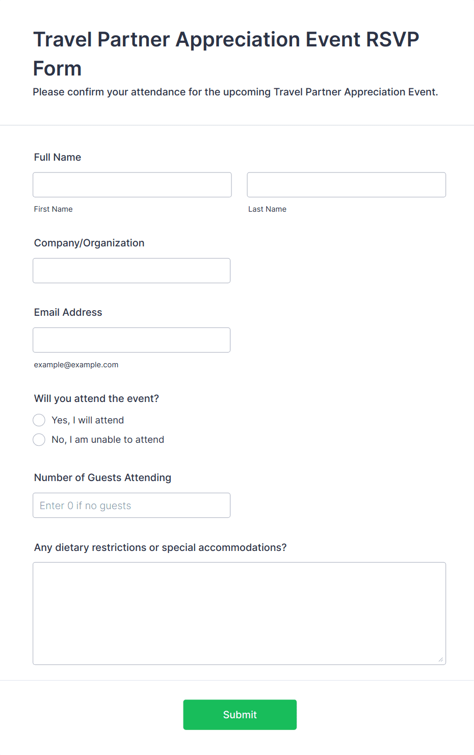Click the "Company/Organization" label
The height and width of the screenshot is (755, 474).
pos(89,243)
